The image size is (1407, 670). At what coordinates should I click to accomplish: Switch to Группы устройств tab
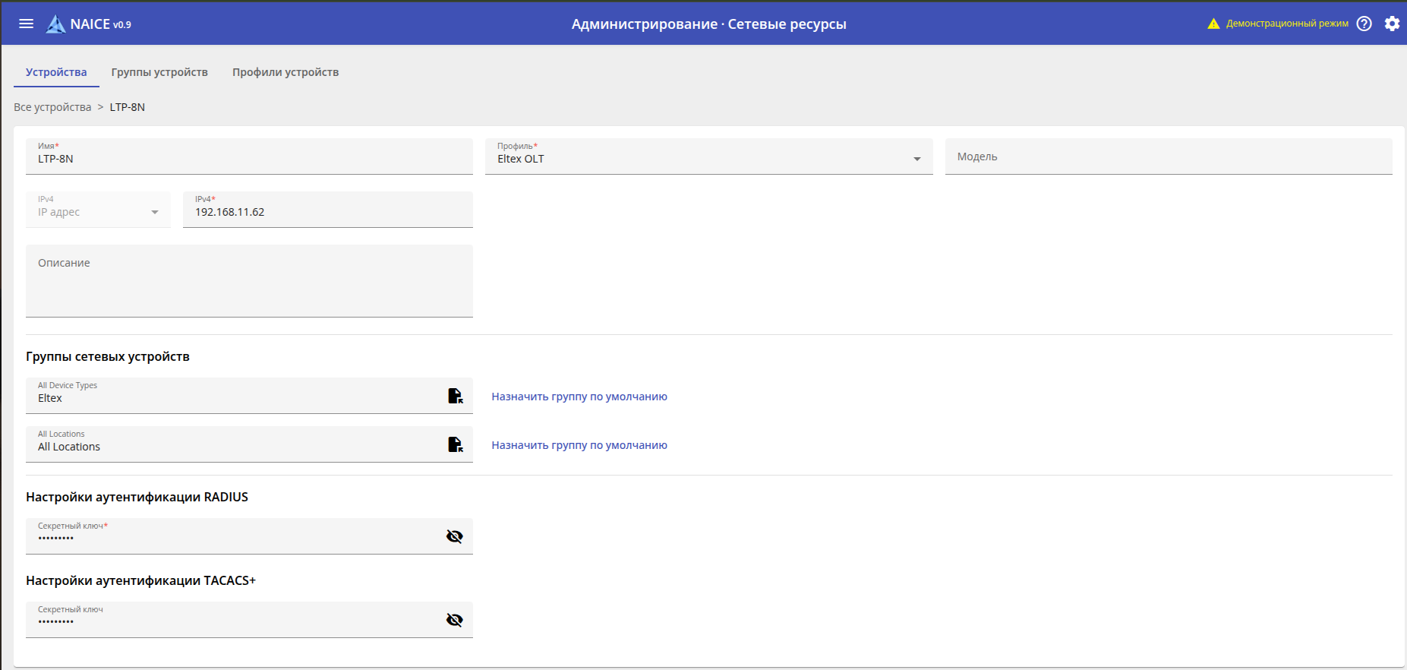[x=159, y=72]
